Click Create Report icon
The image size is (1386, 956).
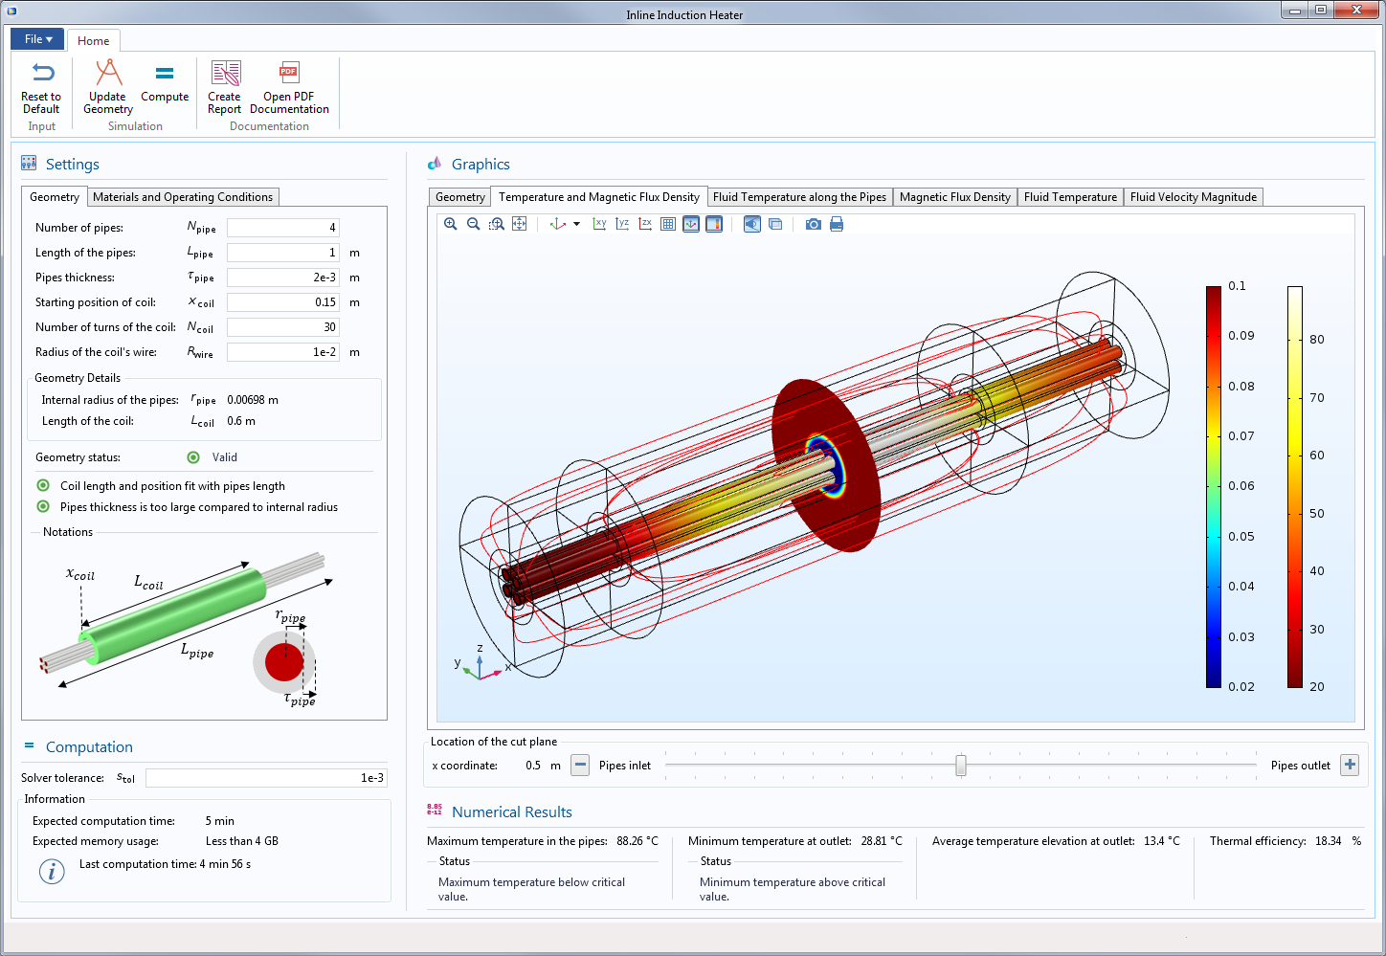pos(226,73)
